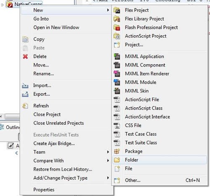Select Flash Professional Project entry
210x196 pixels.
click(151, 28)
